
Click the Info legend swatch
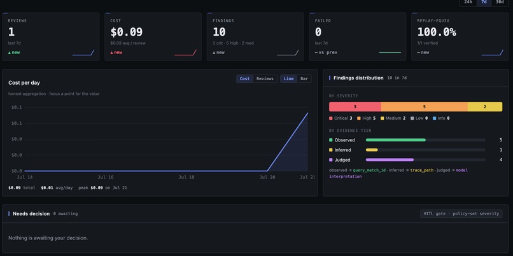tap(435, 118)
